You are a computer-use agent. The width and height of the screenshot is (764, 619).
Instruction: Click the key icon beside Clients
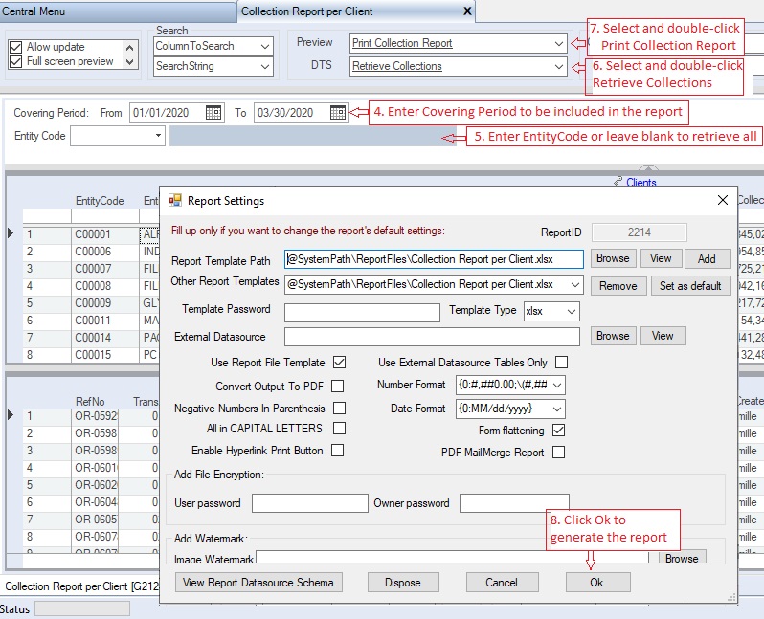tap(618, 182)
